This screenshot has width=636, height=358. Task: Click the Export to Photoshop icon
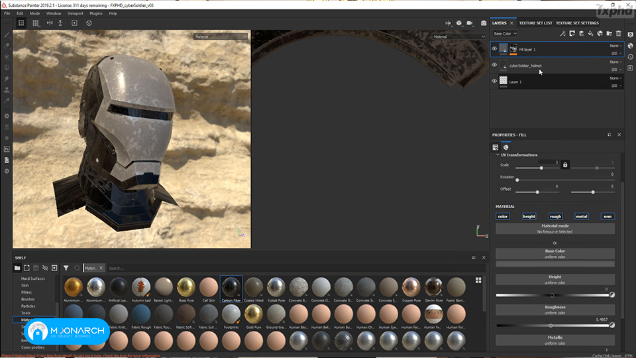click(7, 149)
